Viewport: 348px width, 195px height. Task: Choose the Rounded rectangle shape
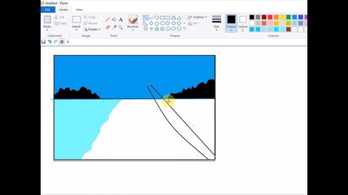(x=168, y=18)
